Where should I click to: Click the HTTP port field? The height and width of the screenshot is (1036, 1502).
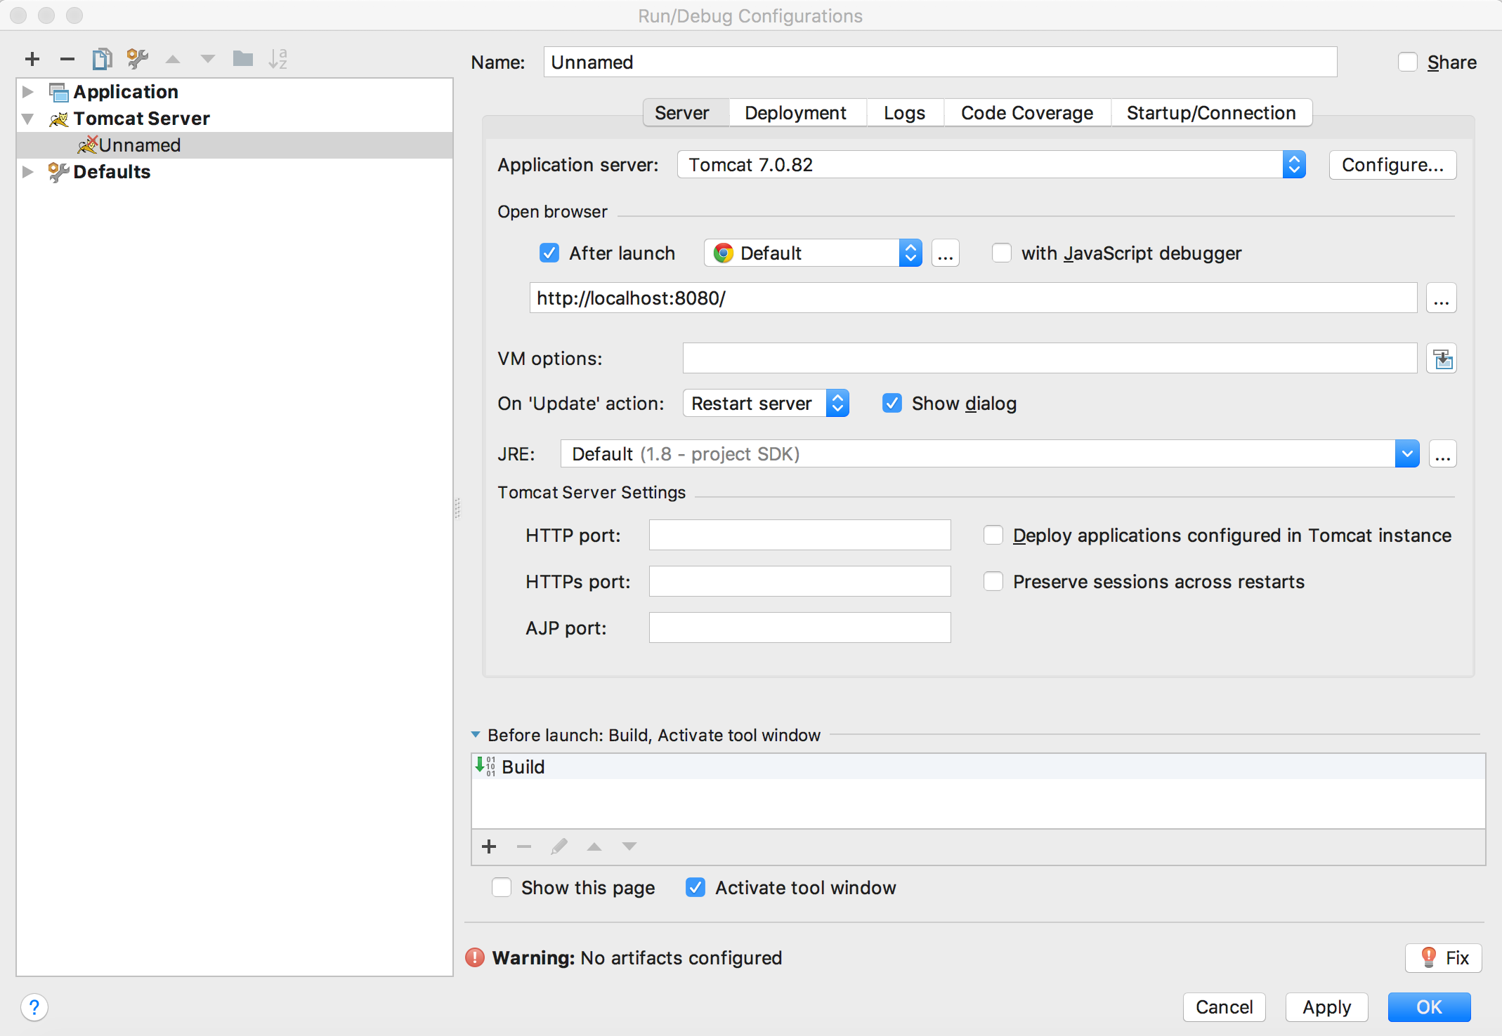click(799, 536)
